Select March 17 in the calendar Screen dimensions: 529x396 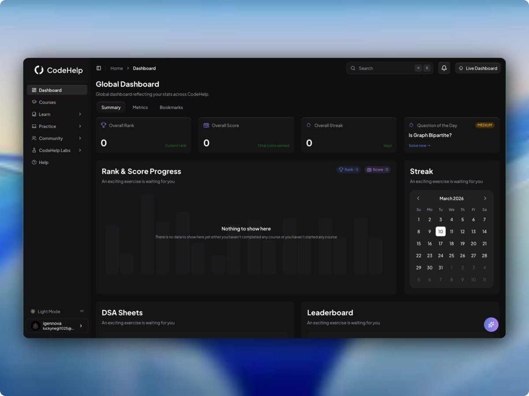[440, 243]
